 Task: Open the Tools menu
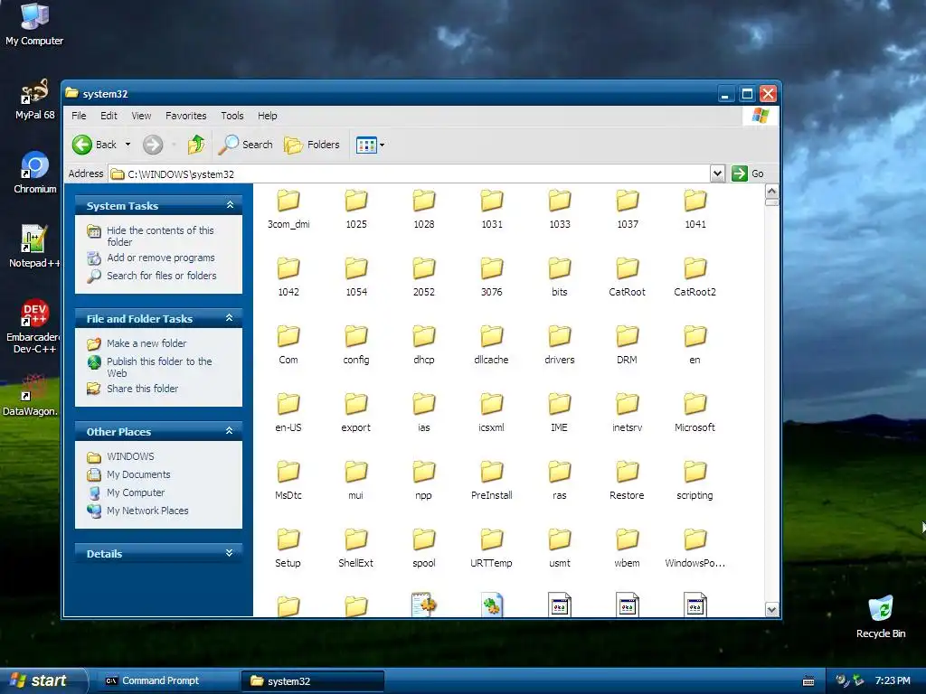pos(232,116)
